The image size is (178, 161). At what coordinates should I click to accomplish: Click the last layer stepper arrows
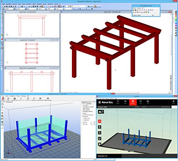tap(94, 124)
